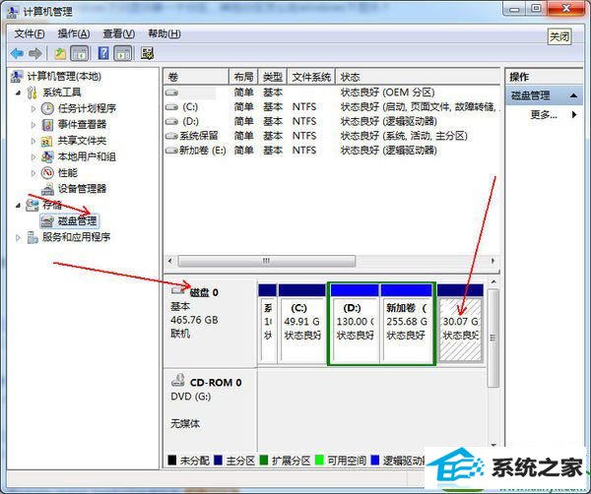Open the 更多... submenu arrow
Image resolution: width=591 pixels, height=494 pixels.
coord(573,114)
